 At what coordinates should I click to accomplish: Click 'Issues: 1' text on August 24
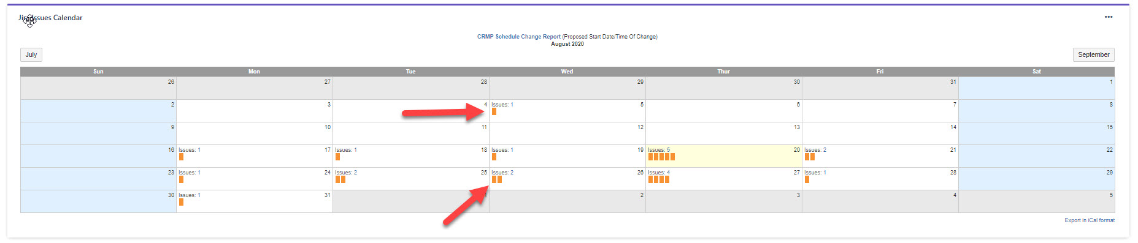(190, 173)
